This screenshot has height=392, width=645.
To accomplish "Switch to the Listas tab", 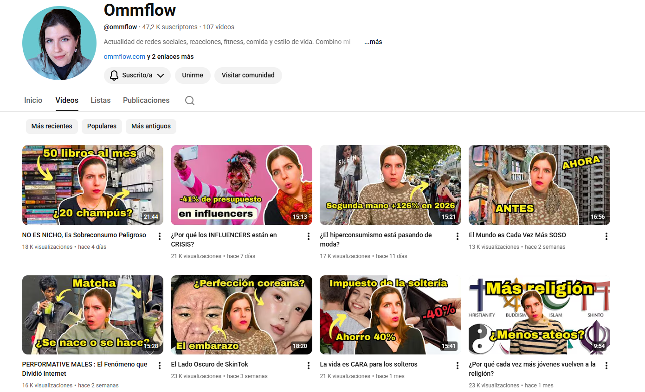I will [x=101, y=100].
